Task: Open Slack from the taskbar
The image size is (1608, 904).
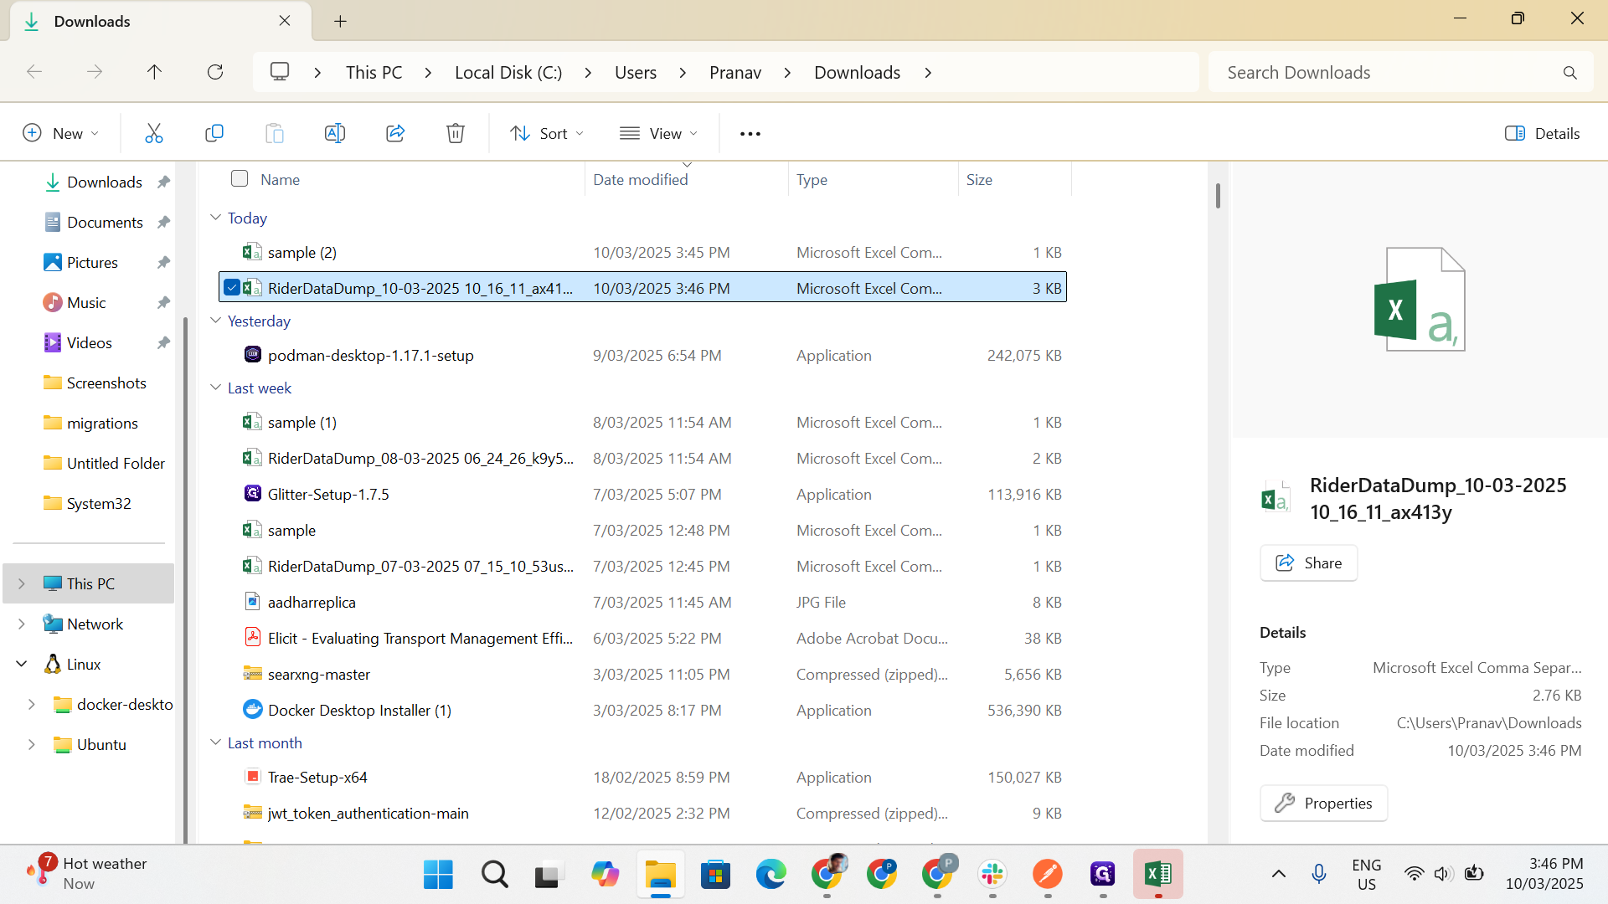Action: [992, 875]
